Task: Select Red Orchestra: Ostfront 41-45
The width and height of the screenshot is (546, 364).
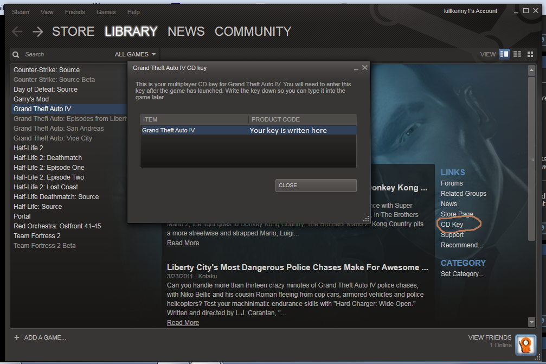Action: click(x=57, y=226)
